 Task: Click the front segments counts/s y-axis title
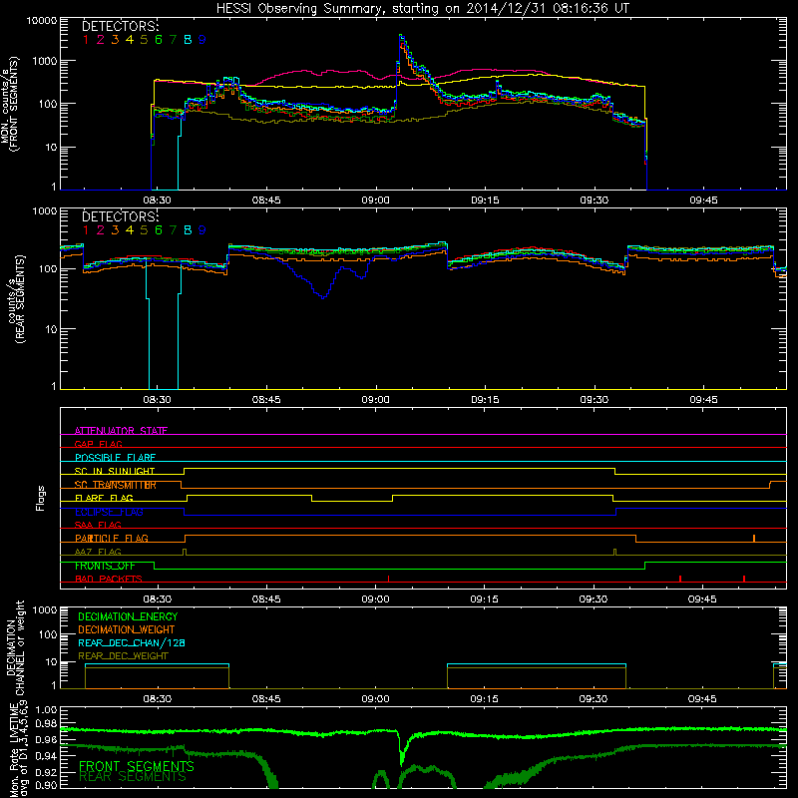[x=10, y=105]
